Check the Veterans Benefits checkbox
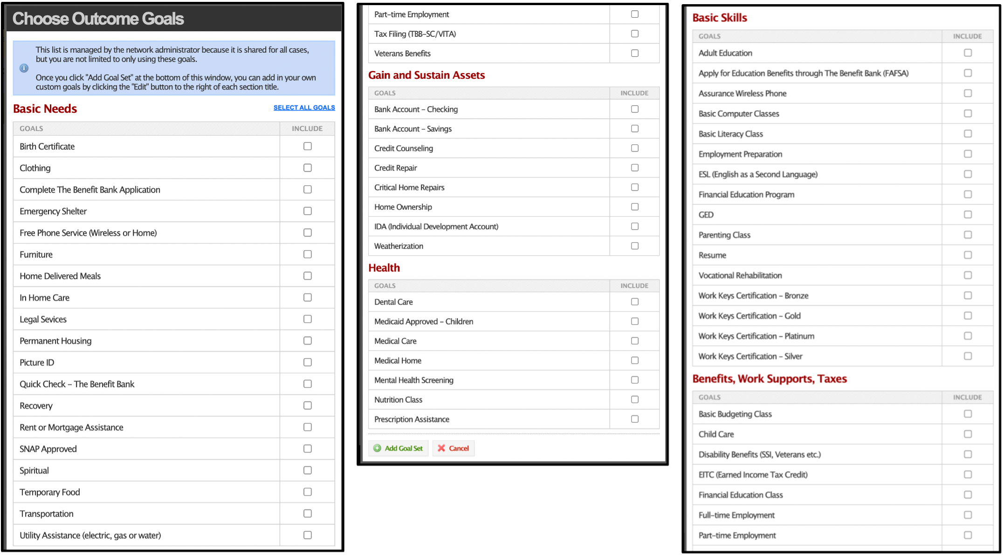This screenshot has height=557, width=1004. (x=634, y=53)
